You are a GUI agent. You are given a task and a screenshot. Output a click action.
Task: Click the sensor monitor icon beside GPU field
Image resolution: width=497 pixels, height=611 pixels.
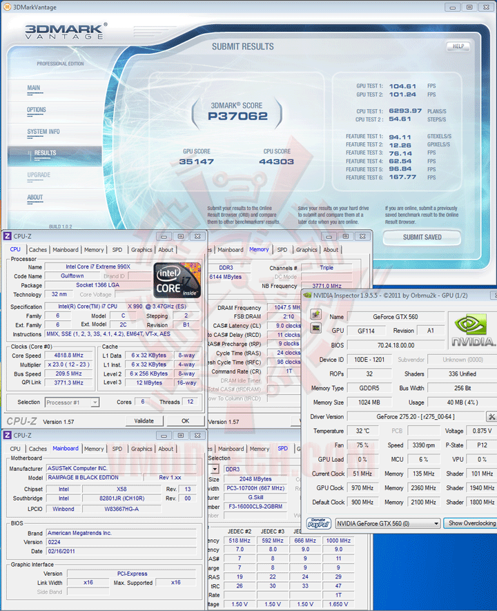(x=316, y=328)
